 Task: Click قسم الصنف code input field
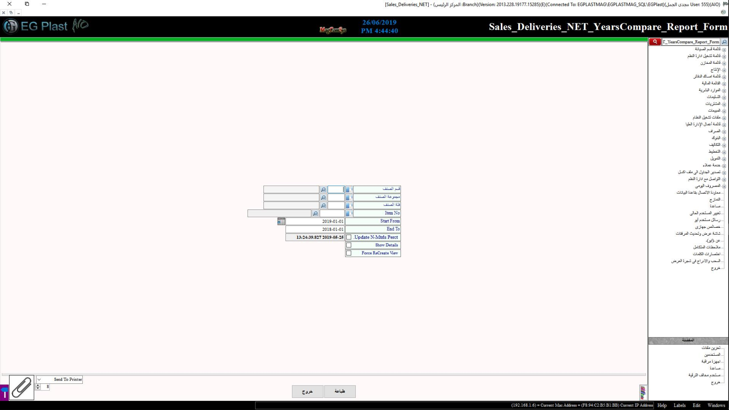click(x=336, y=190)
